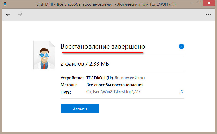Viewport: 217px width, 134px height.
Task: Open recovery folder via magnifier icon
Action: [x=181, y=92]
